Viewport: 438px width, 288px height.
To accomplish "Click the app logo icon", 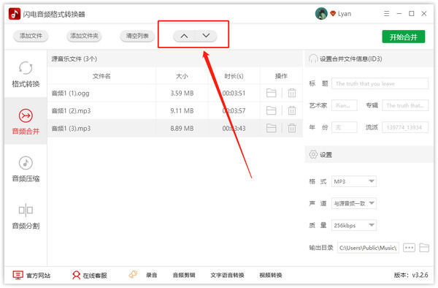I will coord(15,14).
